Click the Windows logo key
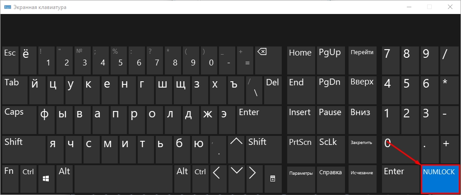The image size is (461, 195). [x=47, y=179]
